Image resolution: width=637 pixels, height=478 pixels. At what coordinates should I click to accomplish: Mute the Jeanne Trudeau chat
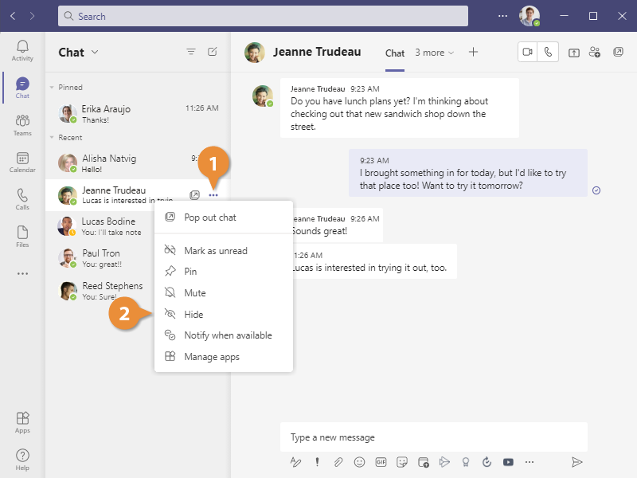(195, 293)
